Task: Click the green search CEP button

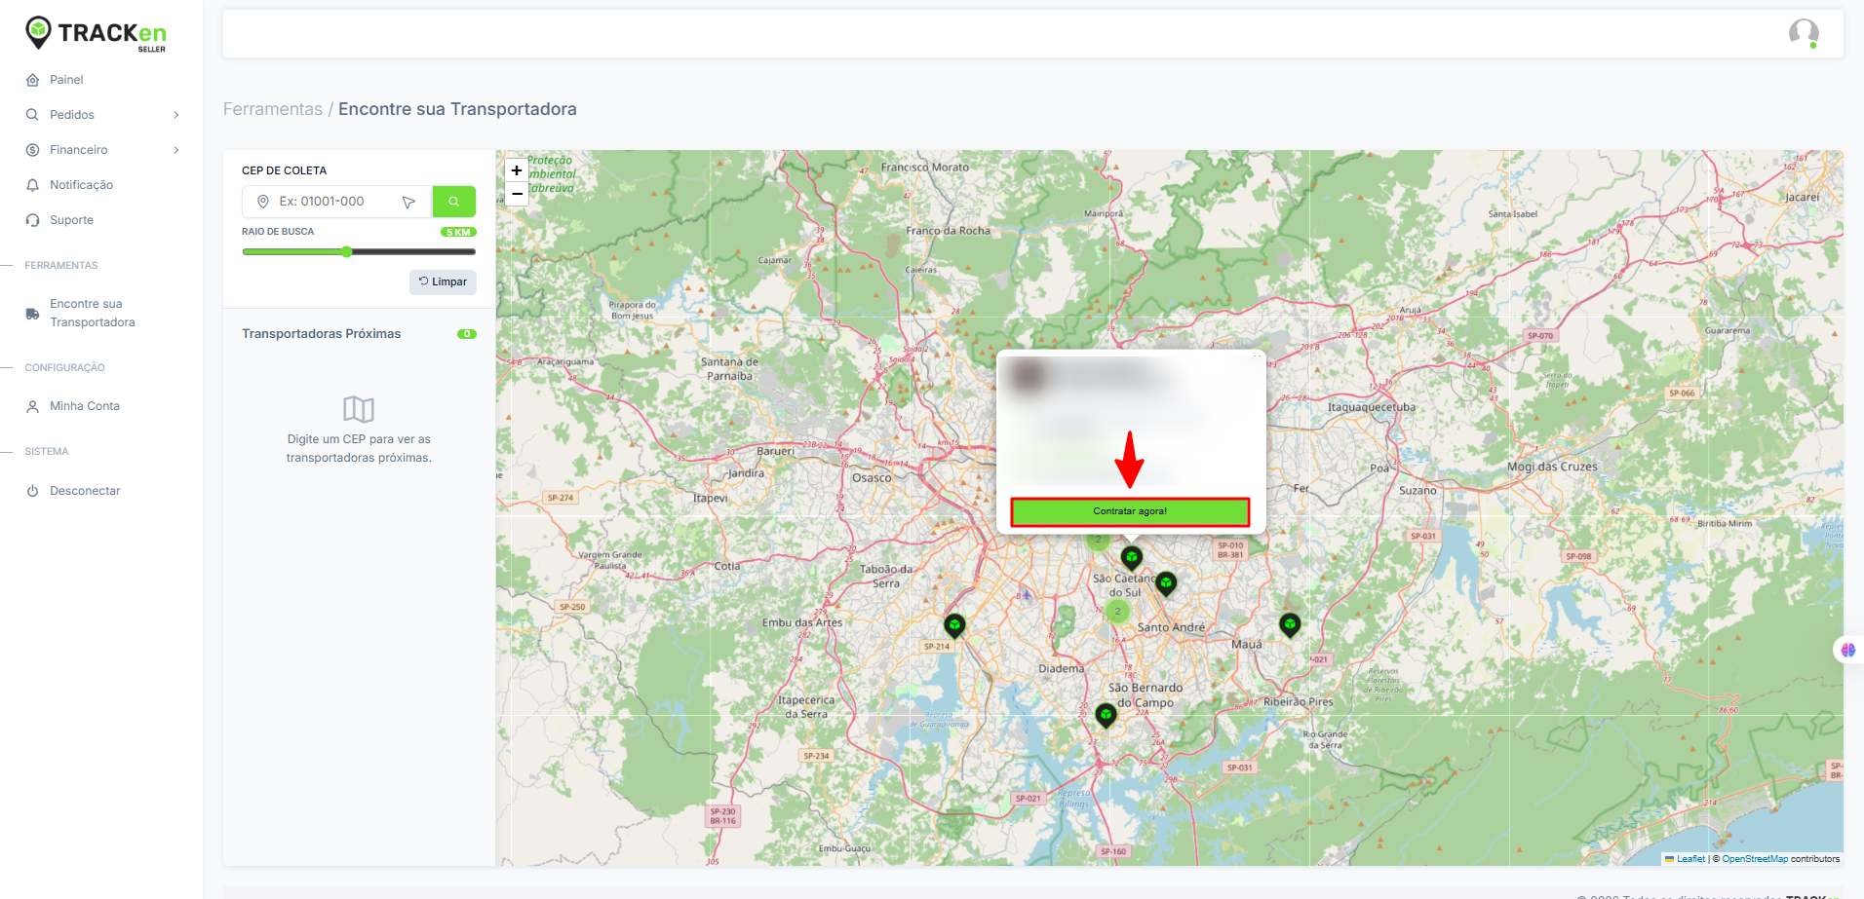Action: 454,202
